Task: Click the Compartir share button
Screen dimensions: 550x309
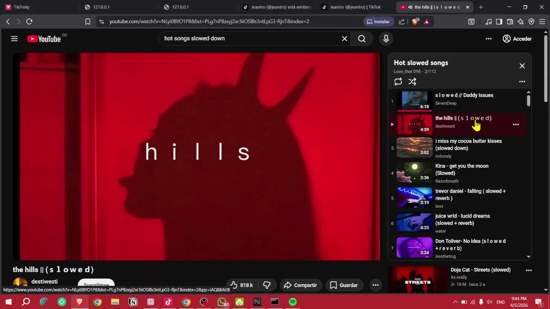Action: [300, 285]
